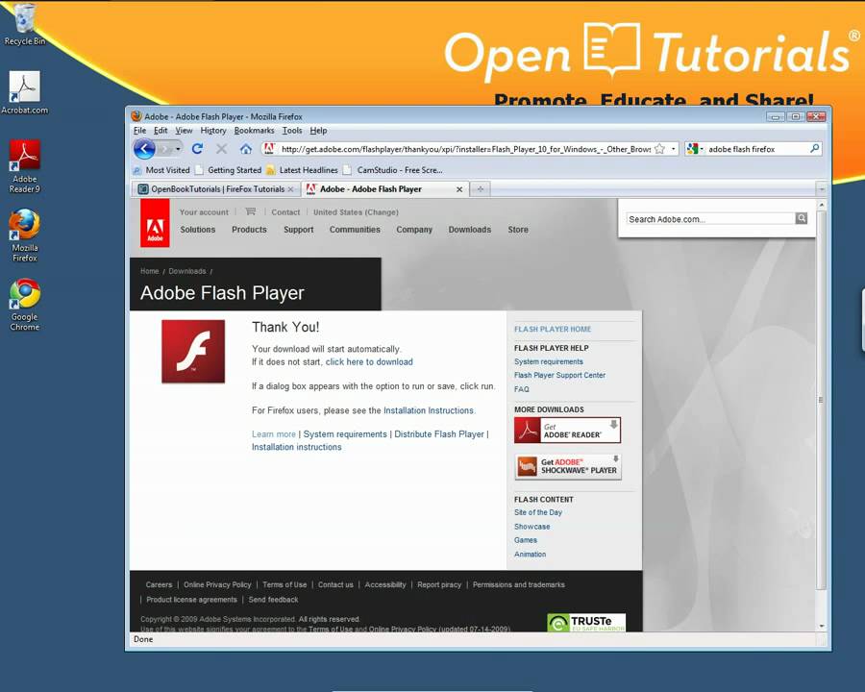Open the View menu
865x692 pixels.
pos(184,131)
